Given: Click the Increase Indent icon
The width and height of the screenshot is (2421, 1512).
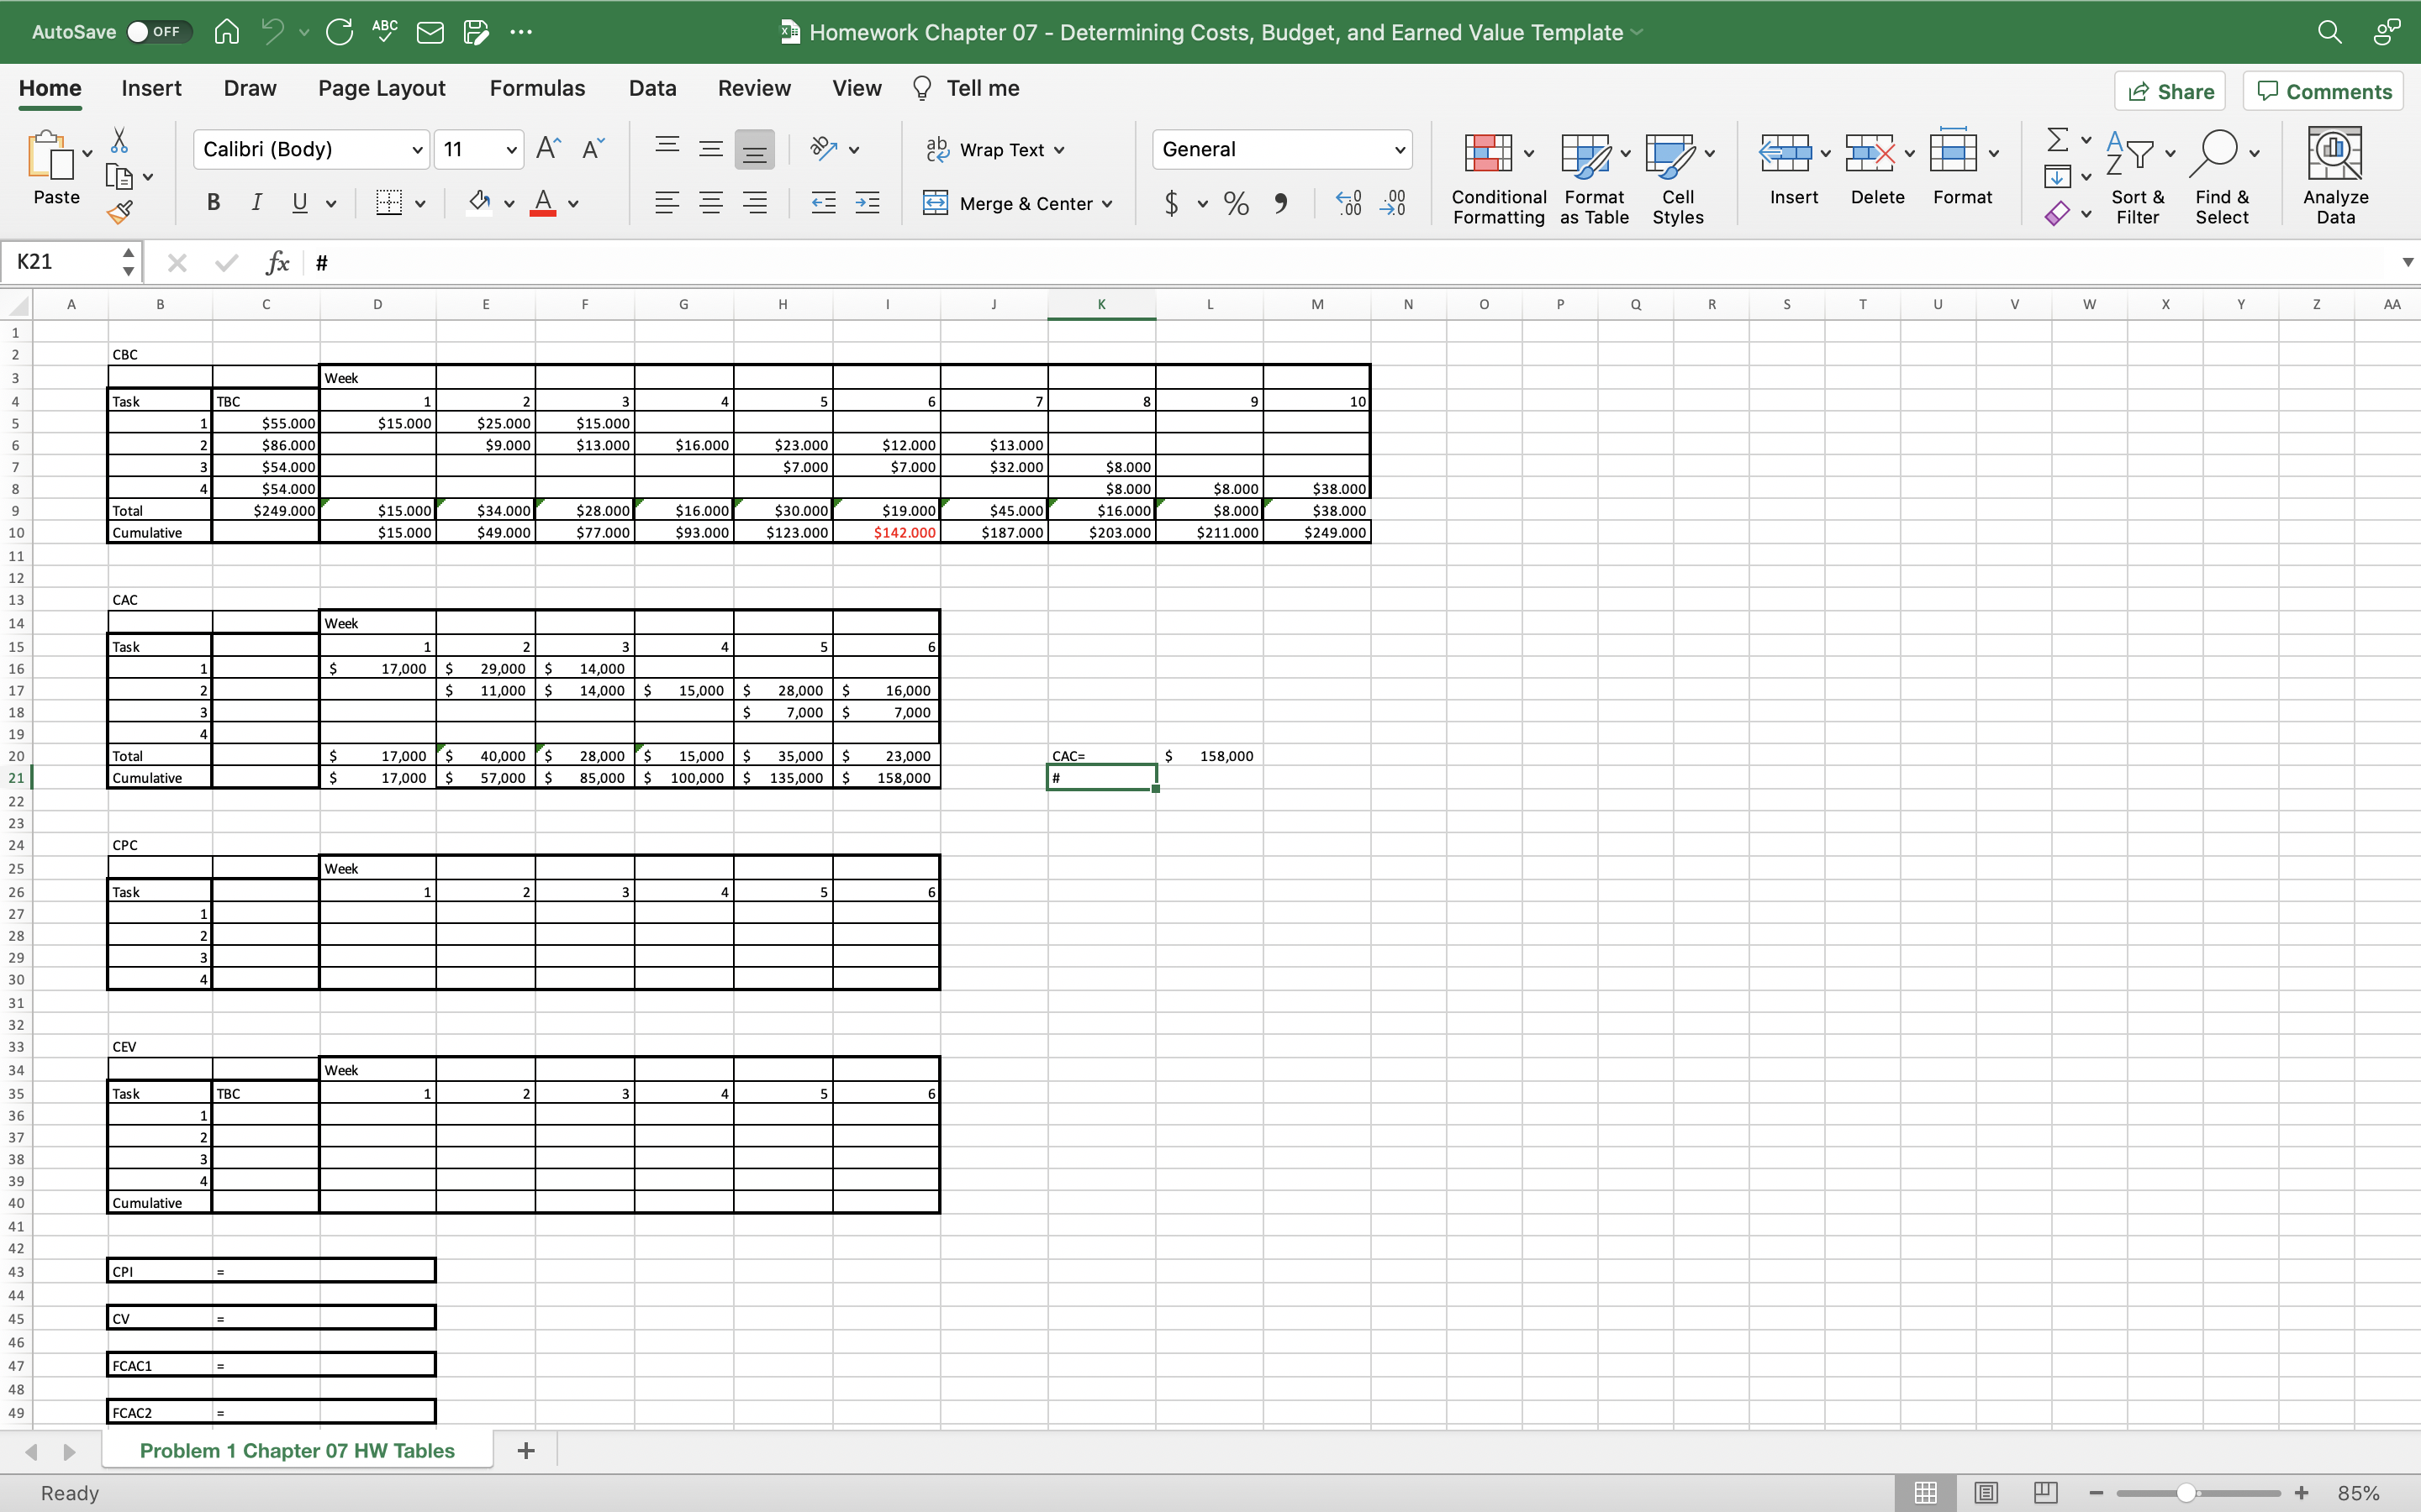Looking at the screenshot, I should coord(868,204).
